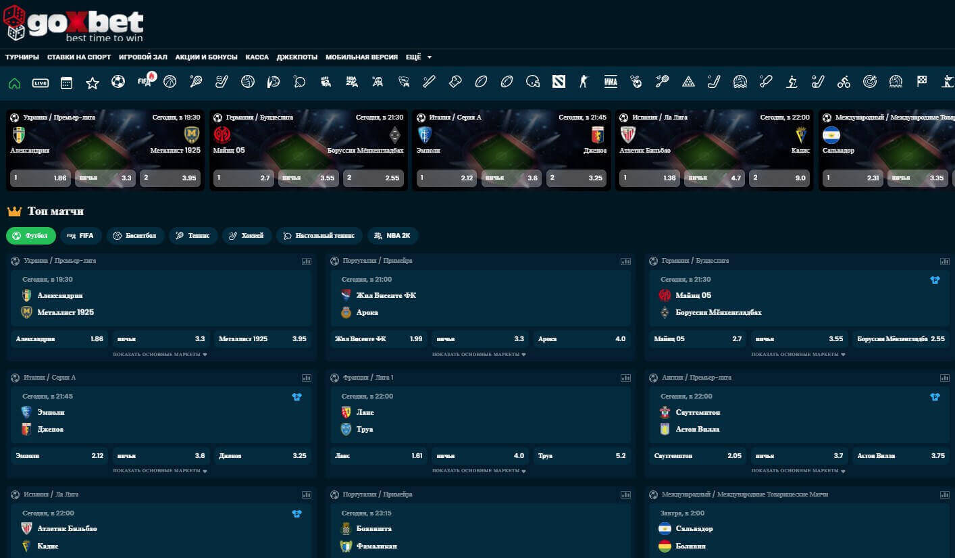This screenshot has width=955, height=558.
Task: Open the home icon in the sports bar
Action: click(14, 82)
